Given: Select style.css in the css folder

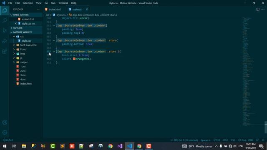Looking at the screenshot, I should pos(26,41).
